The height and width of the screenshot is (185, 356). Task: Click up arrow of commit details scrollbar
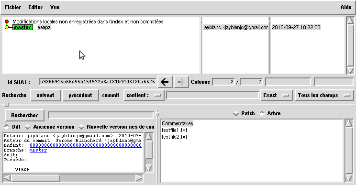(x=149, y=137)
